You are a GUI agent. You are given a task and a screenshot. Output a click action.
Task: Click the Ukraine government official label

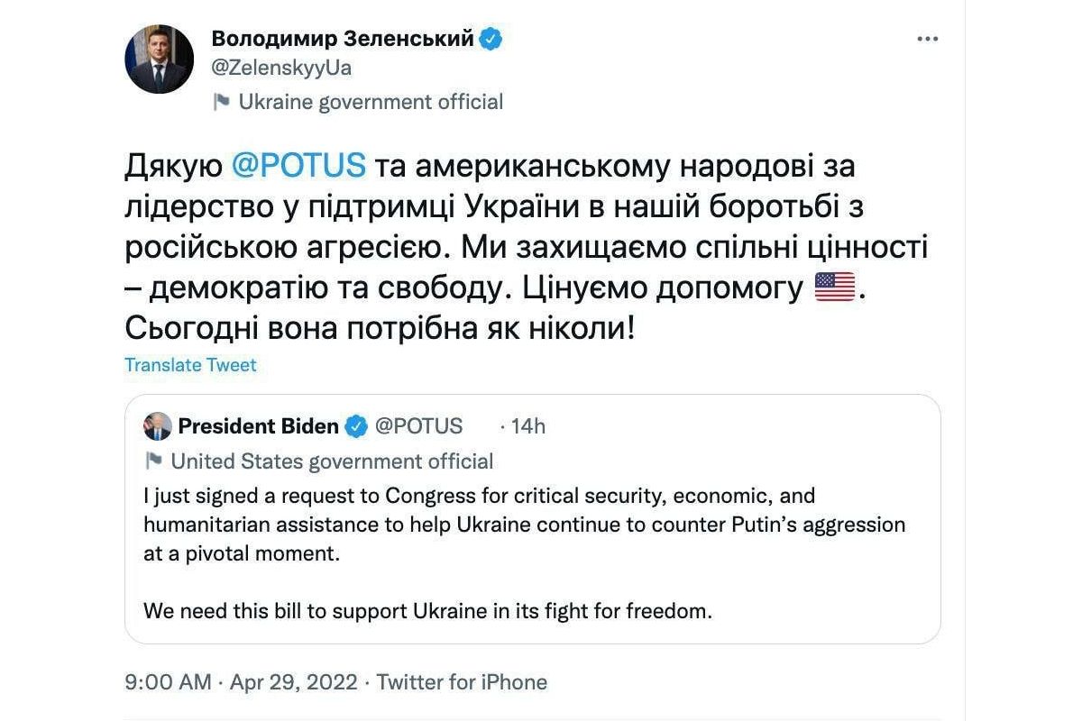point(371,102)
